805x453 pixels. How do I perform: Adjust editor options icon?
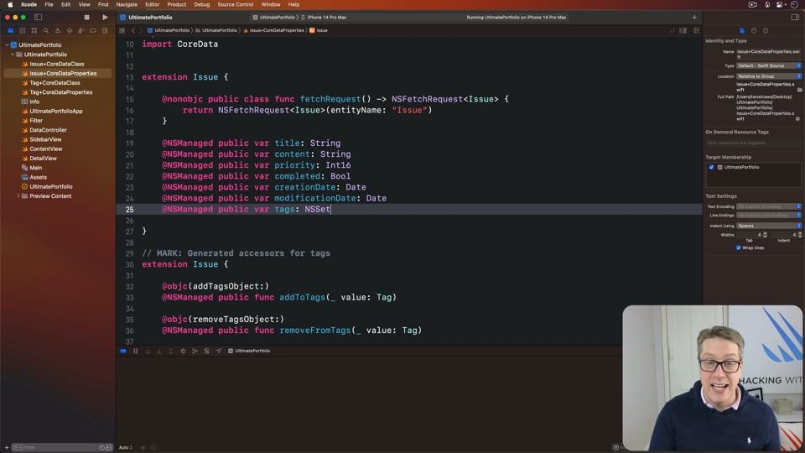point(683,30)
